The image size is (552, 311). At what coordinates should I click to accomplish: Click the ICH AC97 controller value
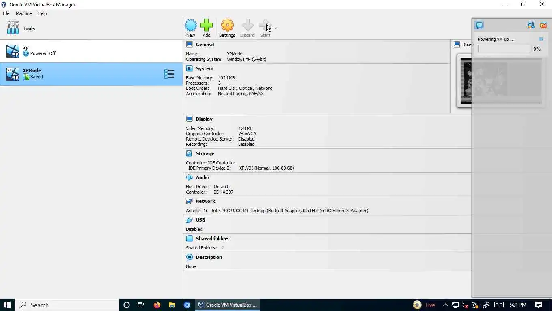[x=224, y=192]
